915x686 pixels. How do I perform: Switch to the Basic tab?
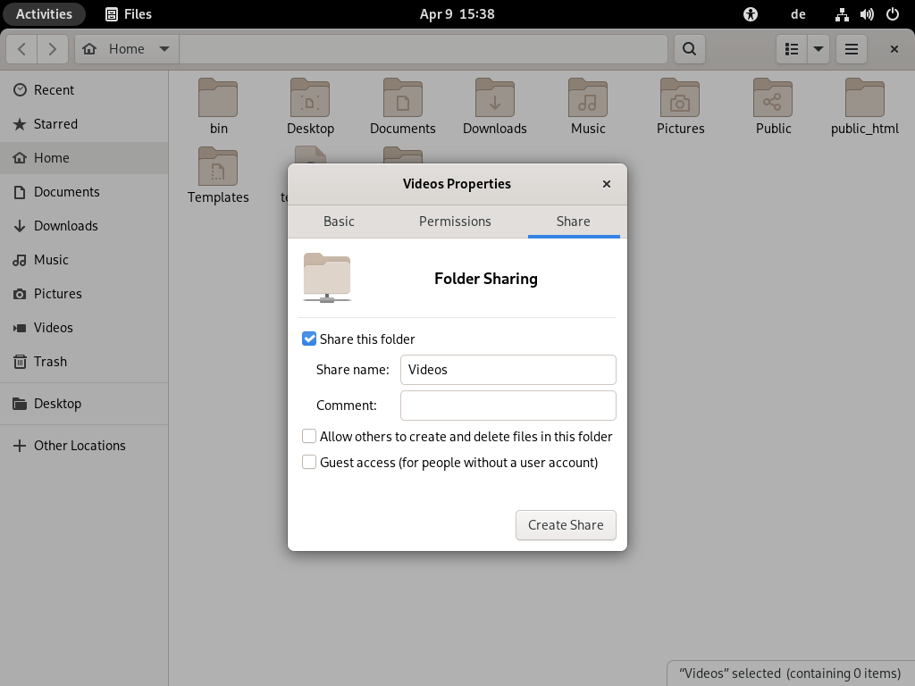339,222
